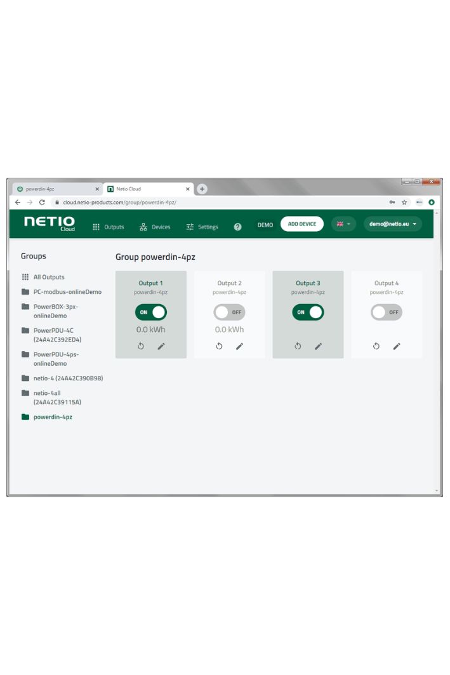Expand the demo@netio.eu account menu
450x675 pixels.
[x=392, y=224]
